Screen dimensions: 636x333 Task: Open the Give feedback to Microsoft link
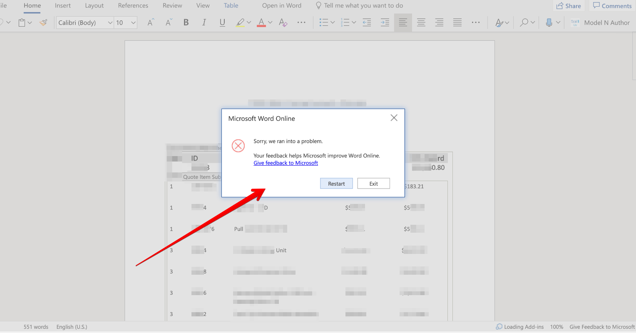[x=286, y=163]
